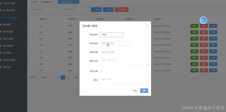
Task: Expand 联系人管理 menu
Action: tap(14, 39)
